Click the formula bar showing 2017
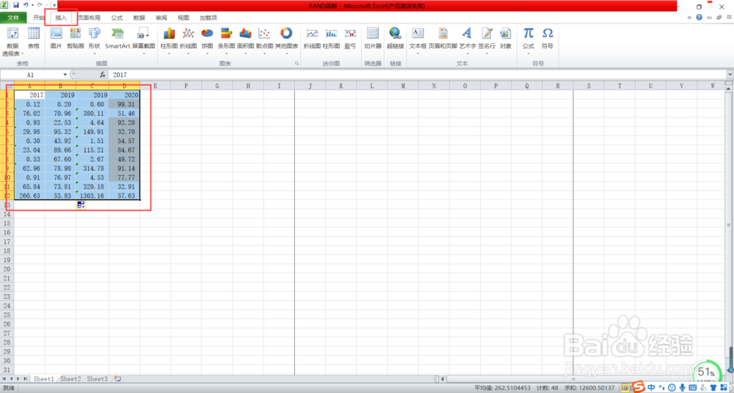Image resolution: width=734 pixels, height=393 pixels. (x=417, y=74)
